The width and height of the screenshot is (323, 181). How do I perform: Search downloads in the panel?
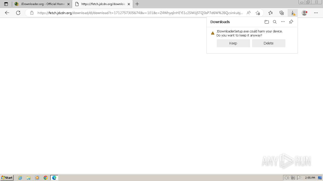(275, 22)
